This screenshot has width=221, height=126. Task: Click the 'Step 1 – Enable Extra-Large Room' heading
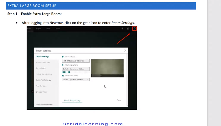[x=34, y=14]
